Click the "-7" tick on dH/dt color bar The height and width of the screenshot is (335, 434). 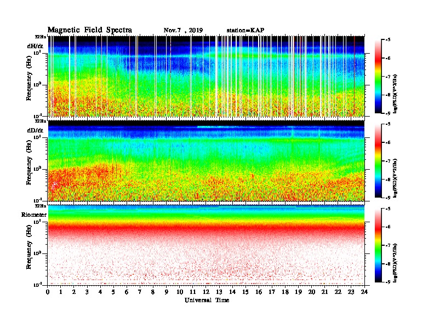(x=388, y=77)
